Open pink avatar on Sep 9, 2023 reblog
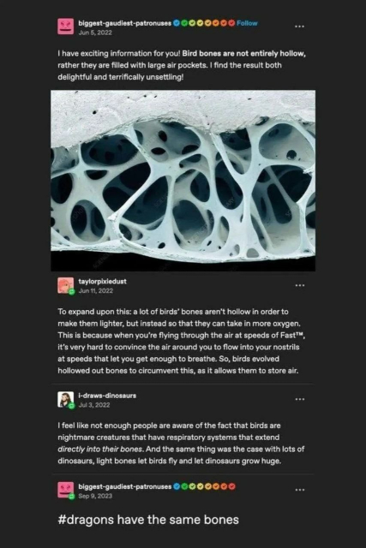Screen dimensions: 366x548 pos(66,490)
